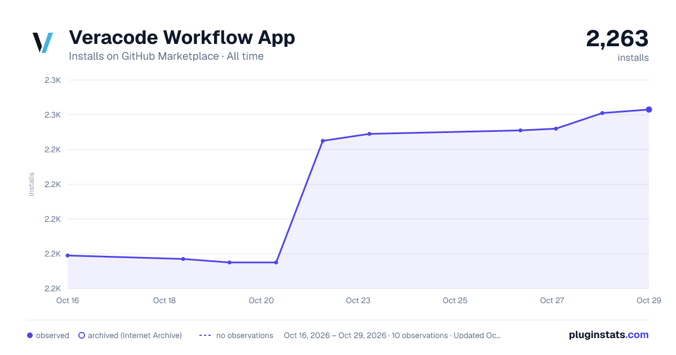This screenshot has height=355, width=676.
Task: Select the Oct 29 final data point
Action: (649, 109)
